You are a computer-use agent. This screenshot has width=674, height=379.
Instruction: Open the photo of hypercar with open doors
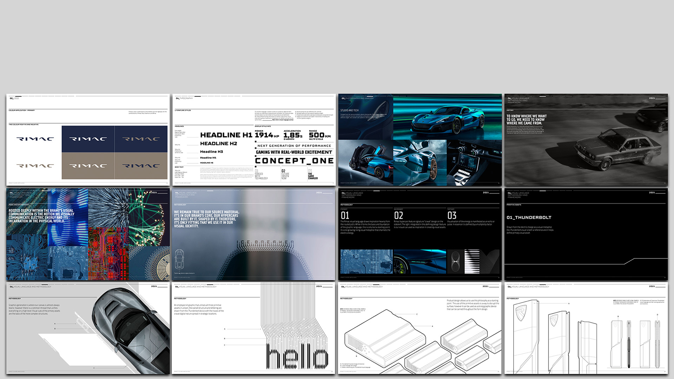366,163
